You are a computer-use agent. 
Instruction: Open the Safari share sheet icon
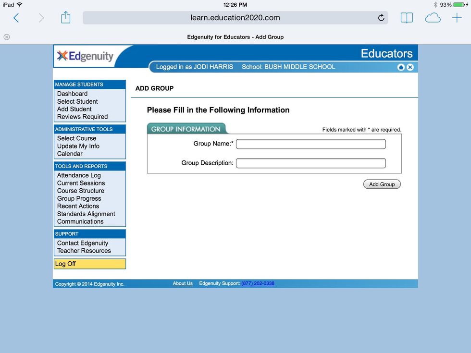pyautogui.click(x=66, y=18)
